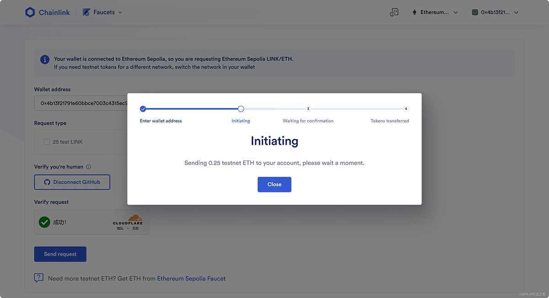Screen dimensions: 549x298
Task: Close the Initiating dialog
Action: (x=274, y=184)
